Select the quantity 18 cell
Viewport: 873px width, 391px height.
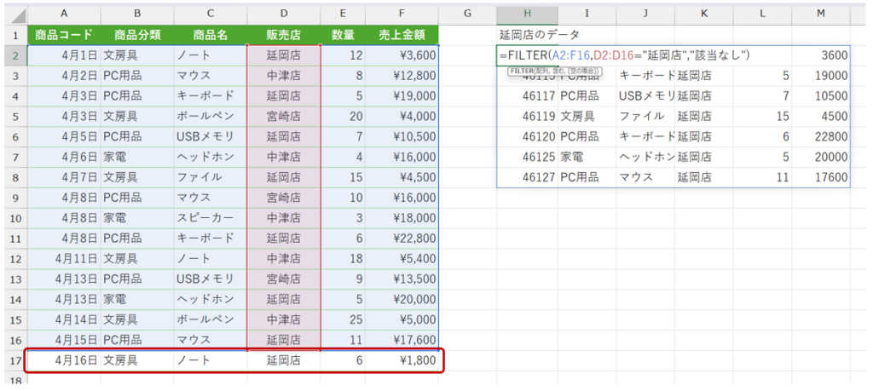[343, 259]
